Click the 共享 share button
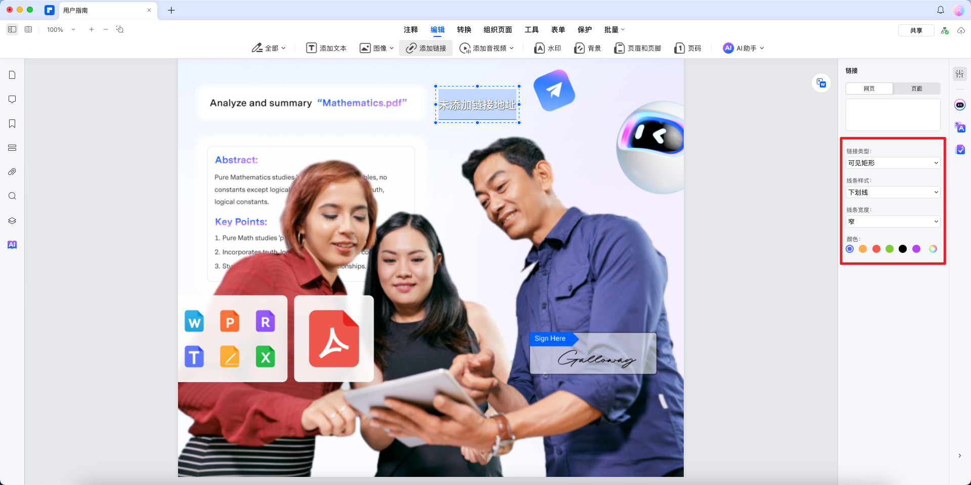The image size is (971, 485). 916,30
